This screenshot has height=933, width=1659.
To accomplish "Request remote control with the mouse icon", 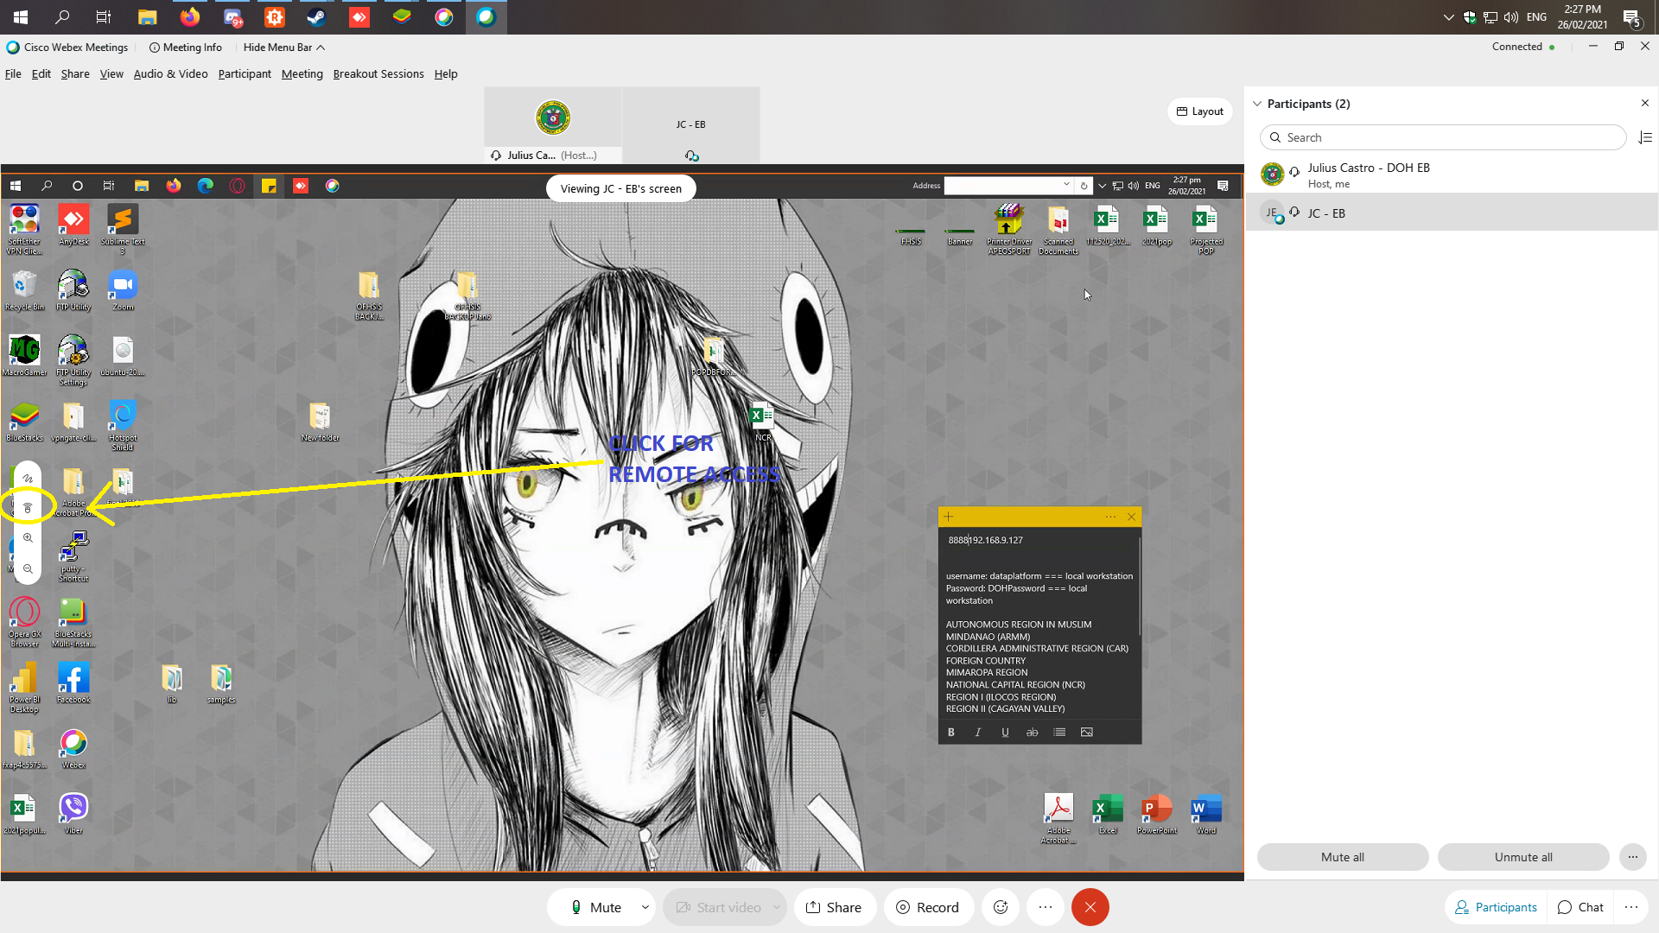I will (x=28, y=508).
